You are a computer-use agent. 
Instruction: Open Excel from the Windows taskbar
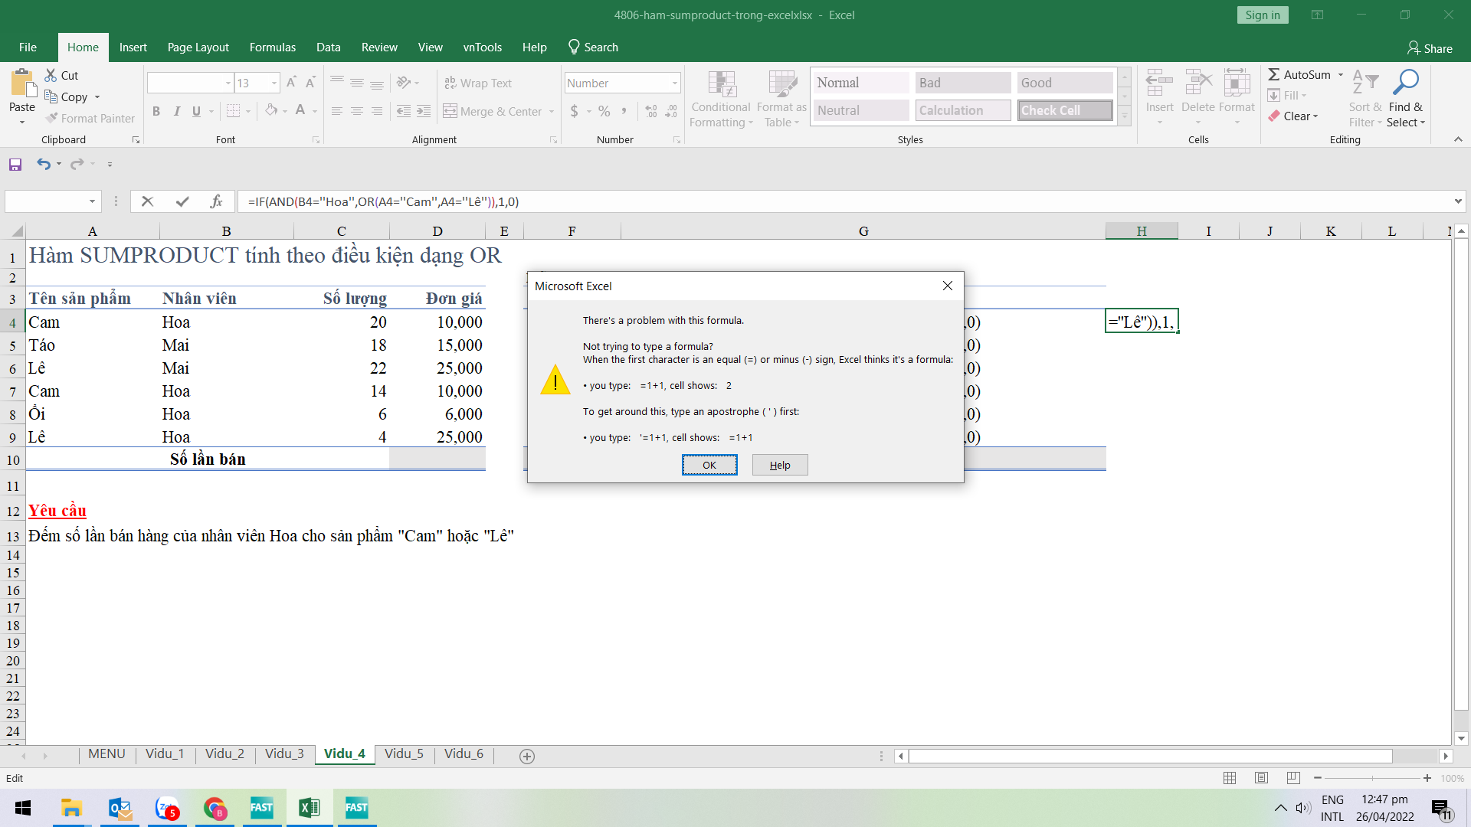point(310,808)
